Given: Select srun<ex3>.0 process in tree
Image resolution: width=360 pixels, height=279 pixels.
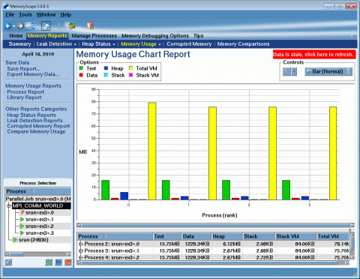Looking at the screenshot, I should [x=40, y=213].
